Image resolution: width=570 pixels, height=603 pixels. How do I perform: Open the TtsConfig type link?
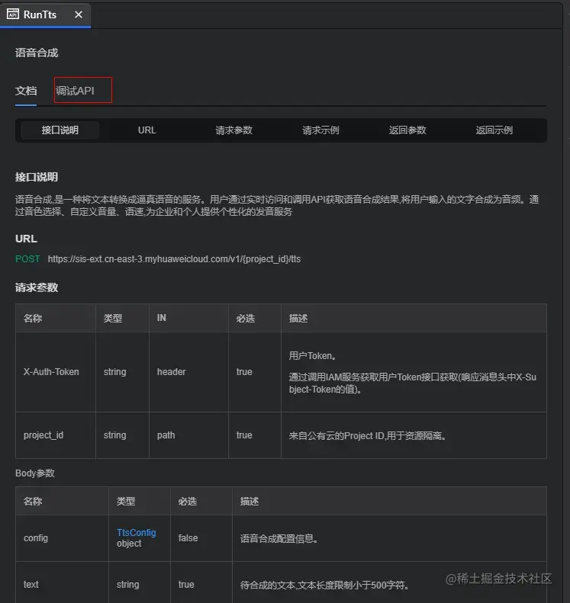point(137,532)
